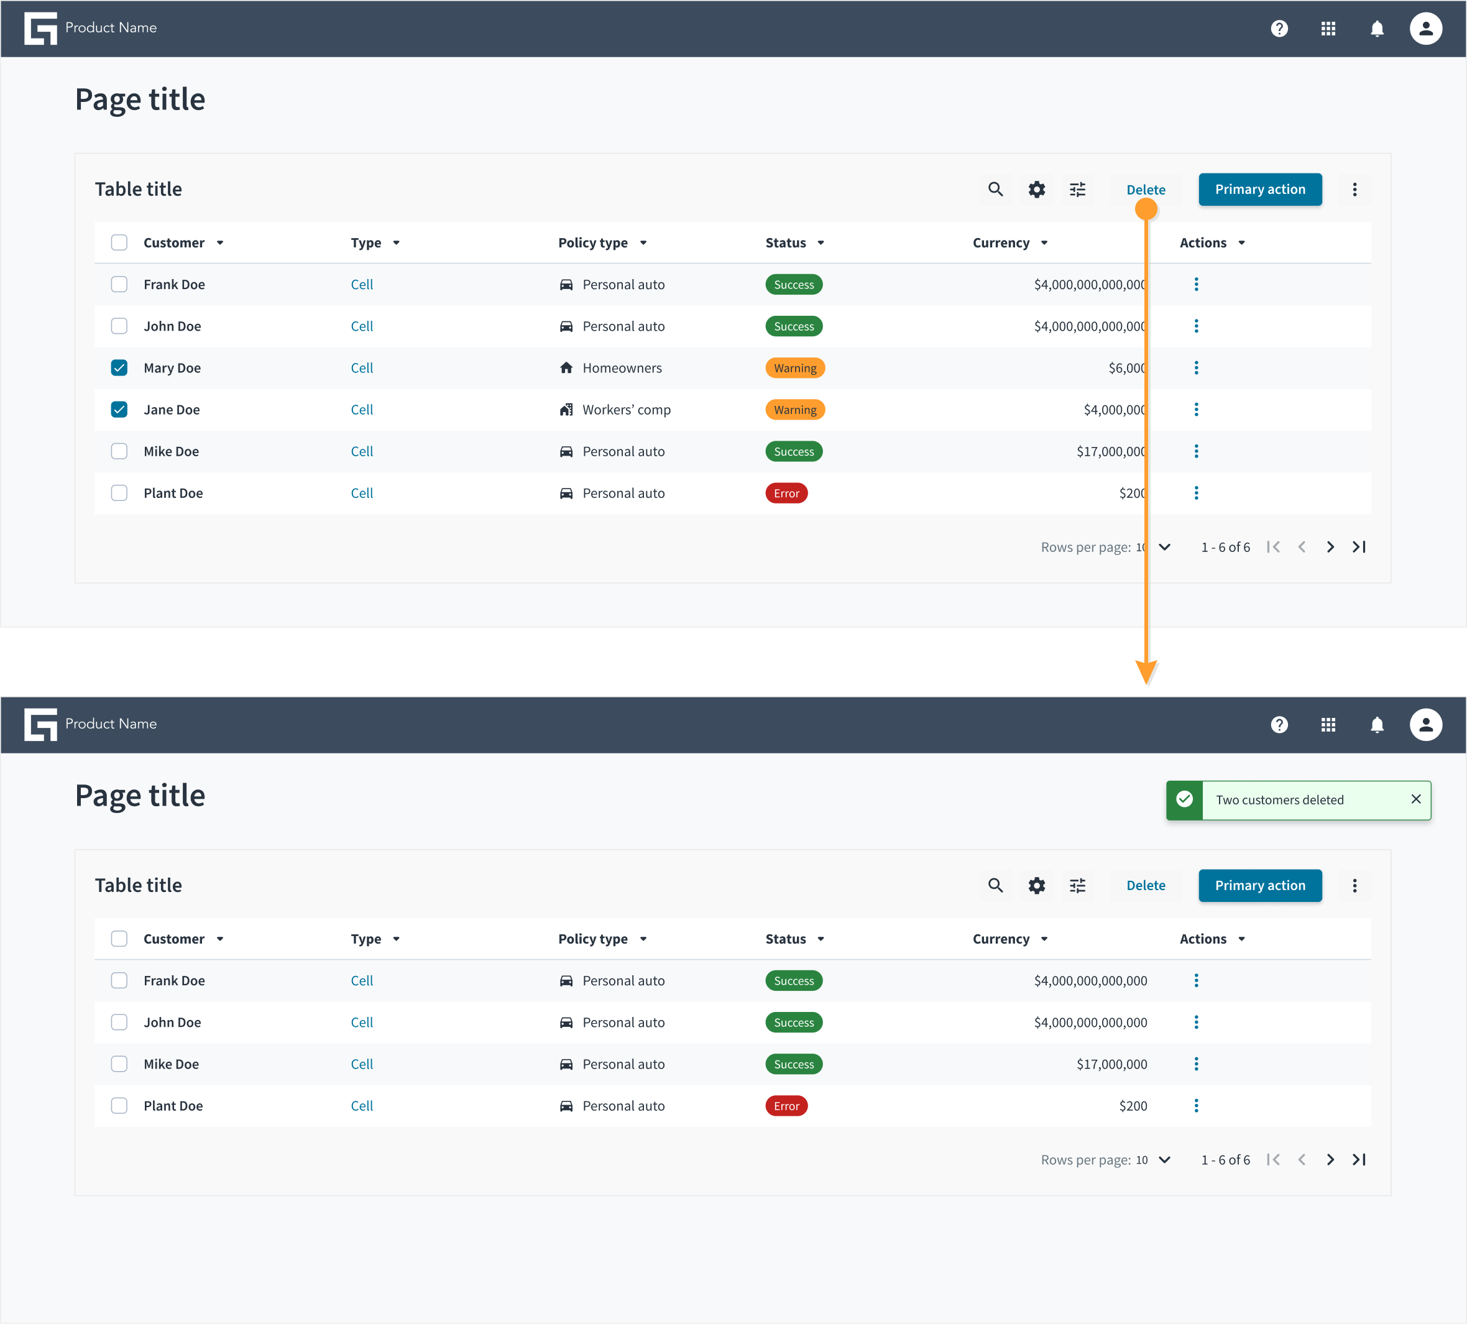Screen dimensions: 1467x1324
Task: Open Actions column header menu in lower table
Action: (1241, 939)
